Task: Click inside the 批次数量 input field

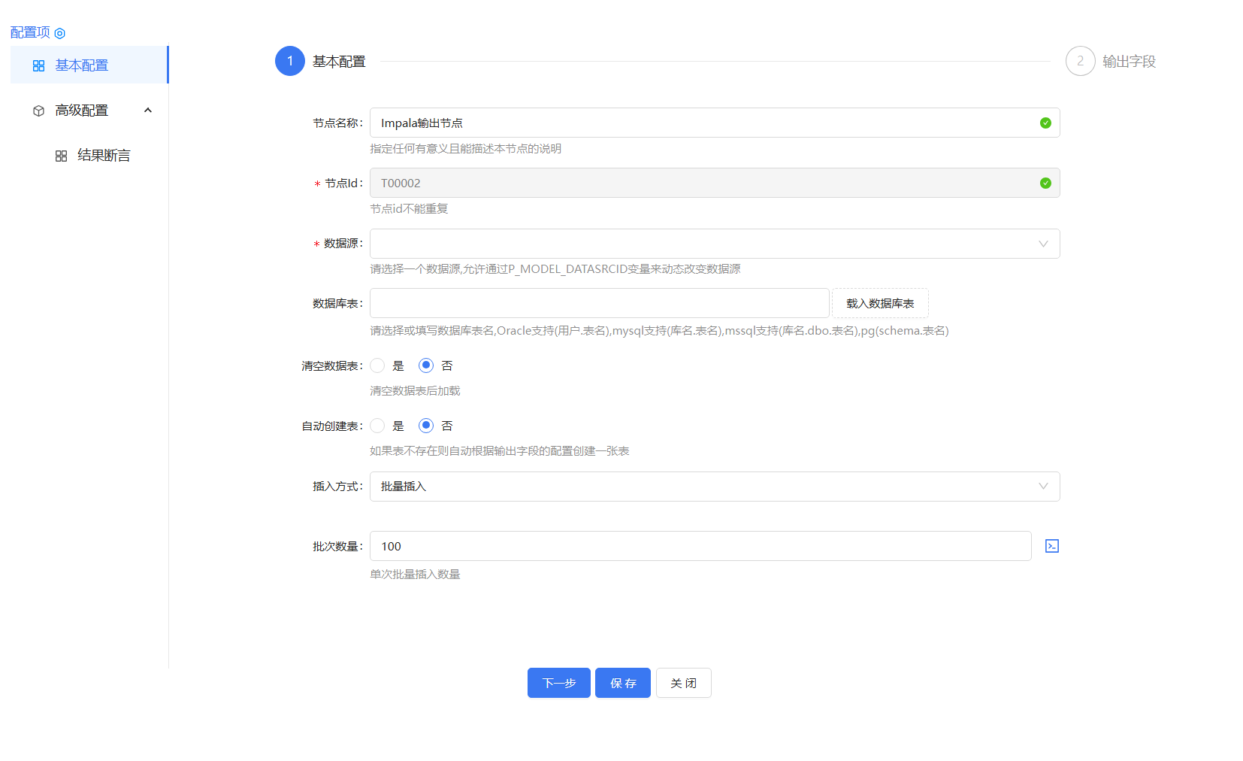Action: tap(699, 546)
